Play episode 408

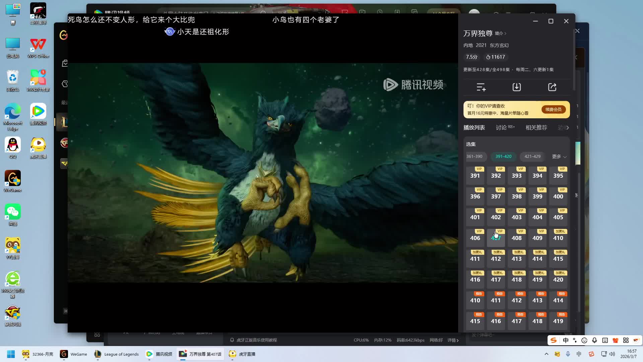(516, 238)
